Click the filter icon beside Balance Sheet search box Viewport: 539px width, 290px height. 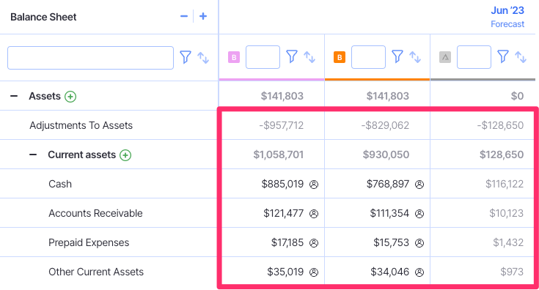[x=186, y=57]
